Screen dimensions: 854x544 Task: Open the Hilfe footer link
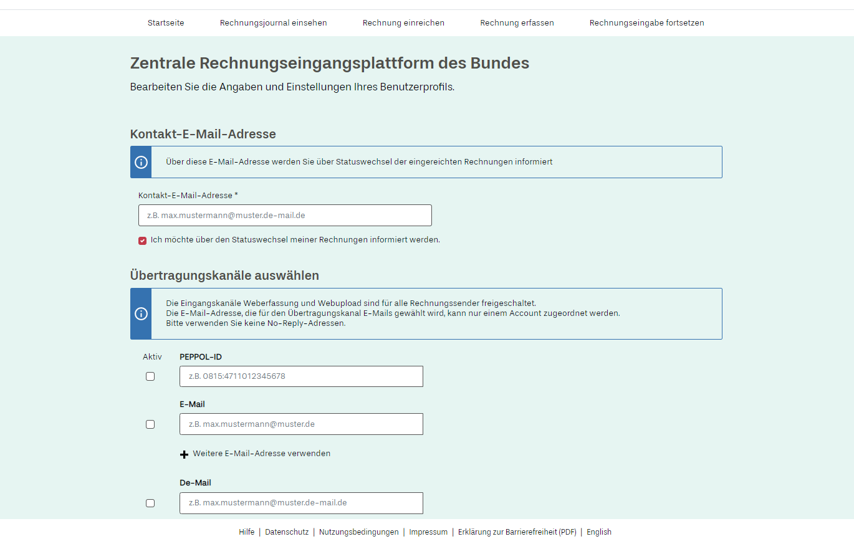click(246, 532)
